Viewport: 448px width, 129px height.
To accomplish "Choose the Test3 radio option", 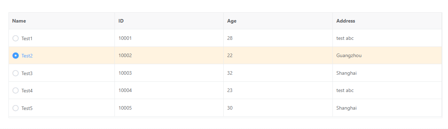I will coord(16,73).
